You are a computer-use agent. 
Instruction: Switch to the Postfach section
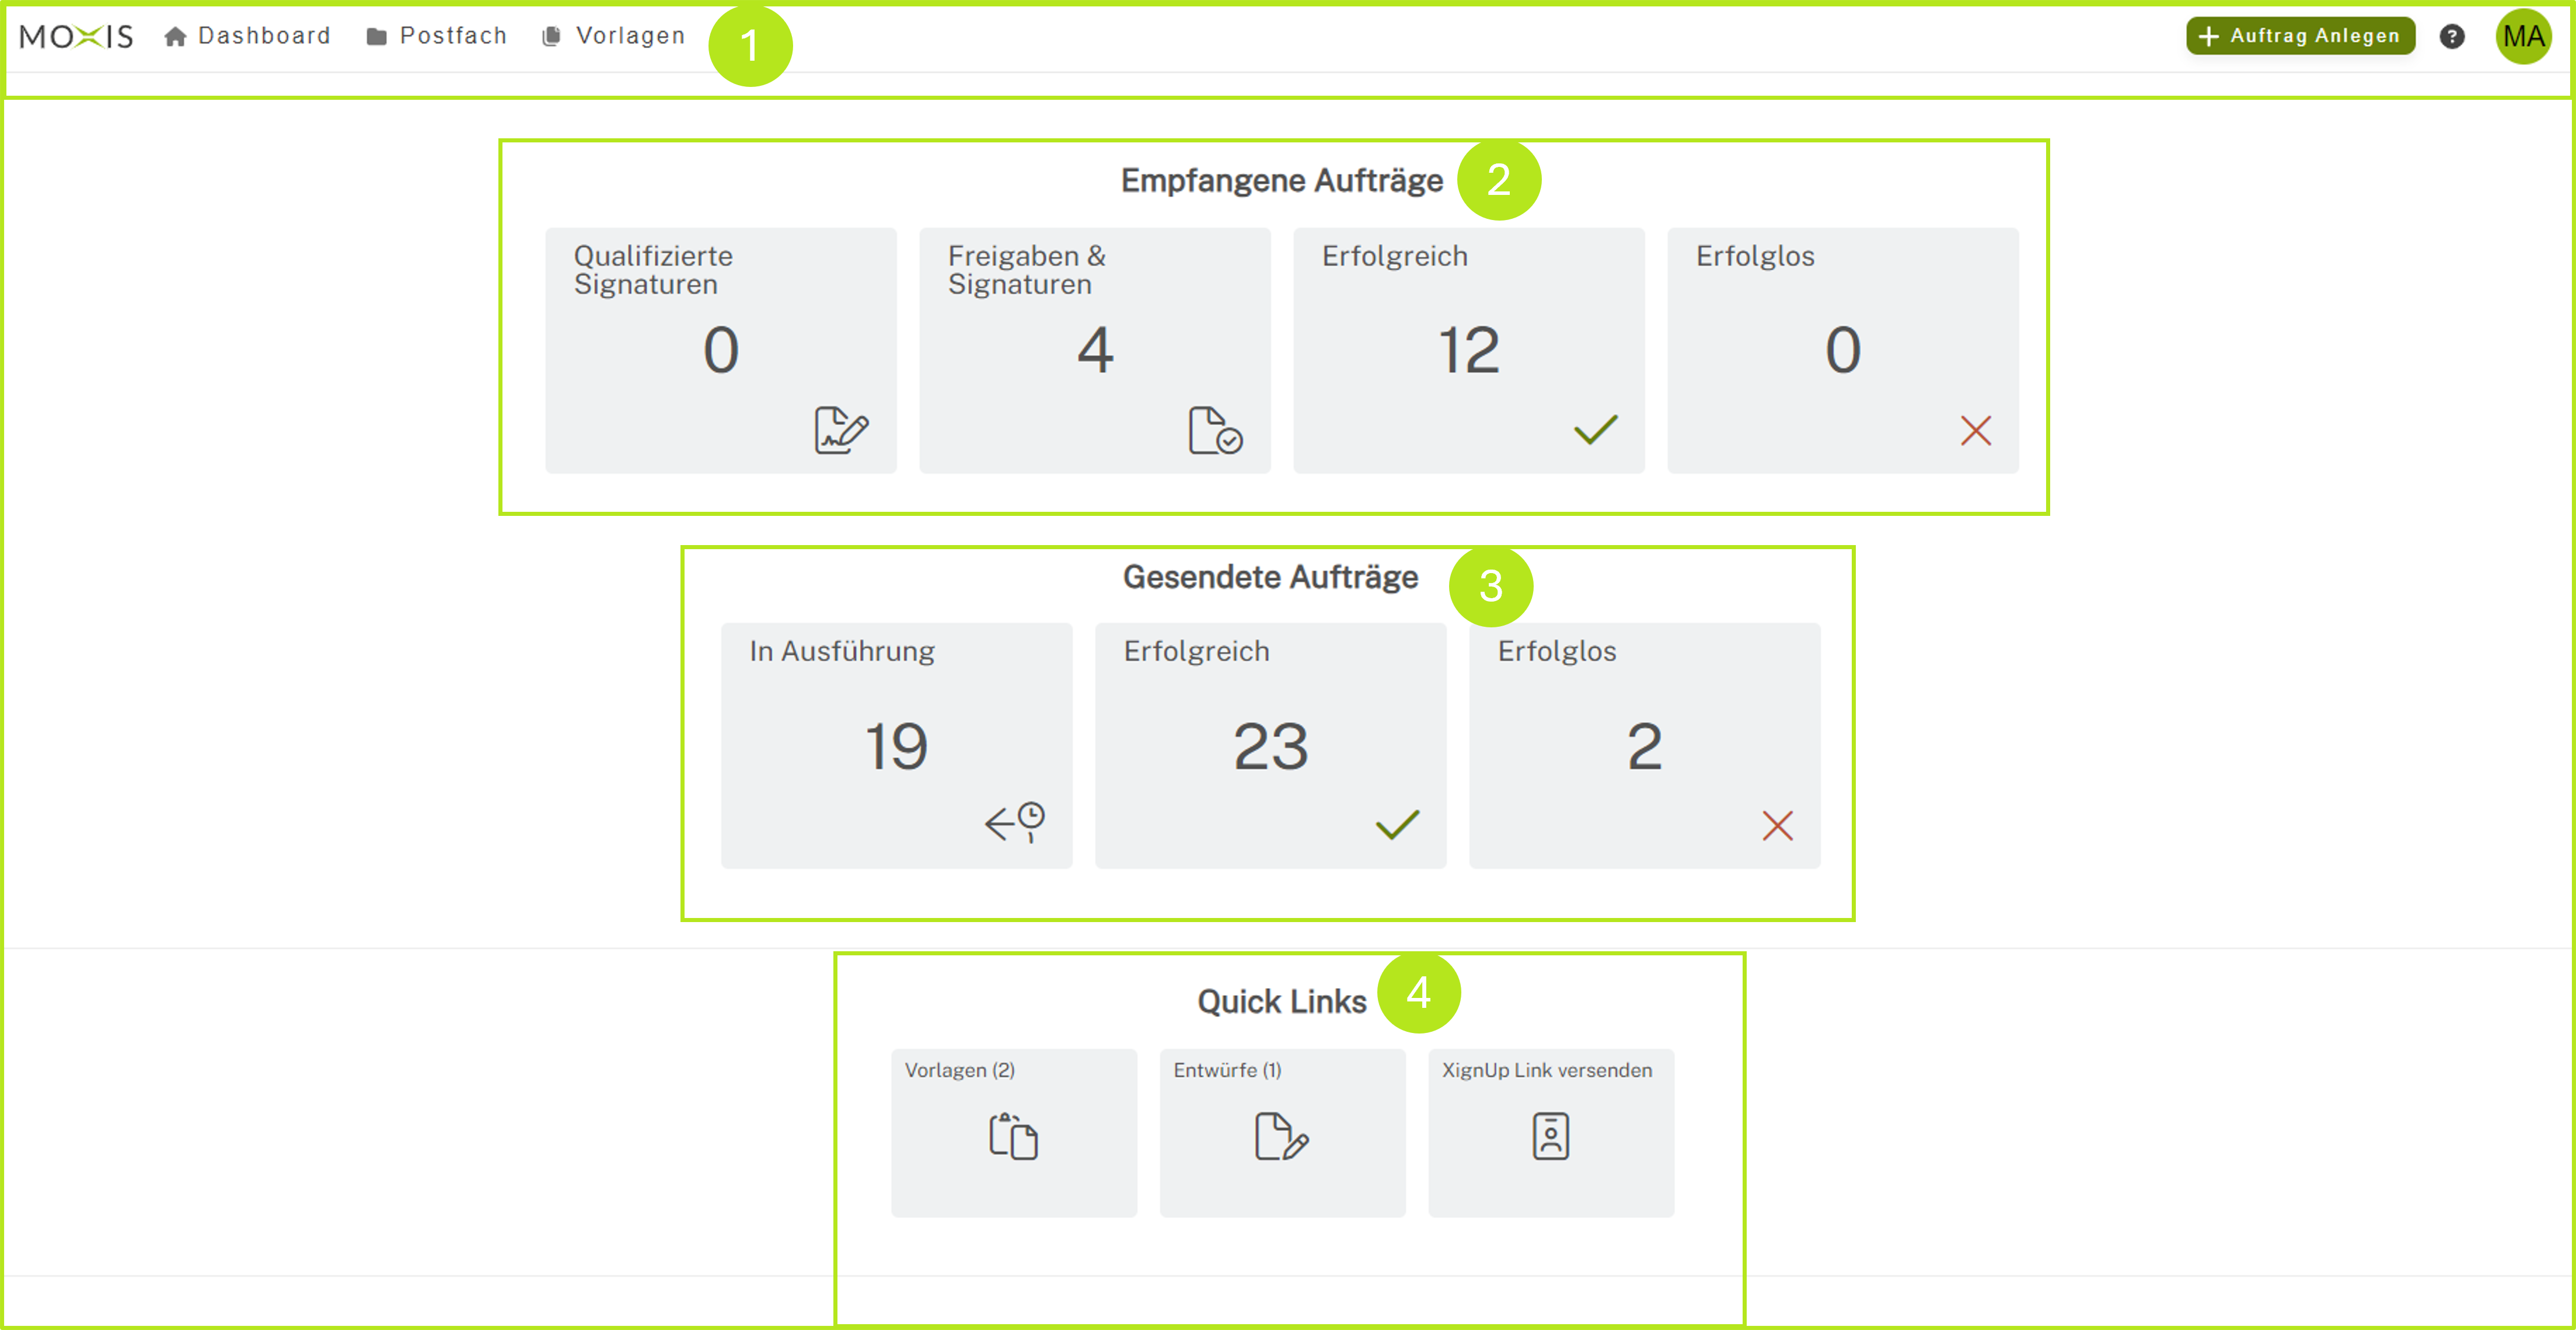(x=437, y=36)
